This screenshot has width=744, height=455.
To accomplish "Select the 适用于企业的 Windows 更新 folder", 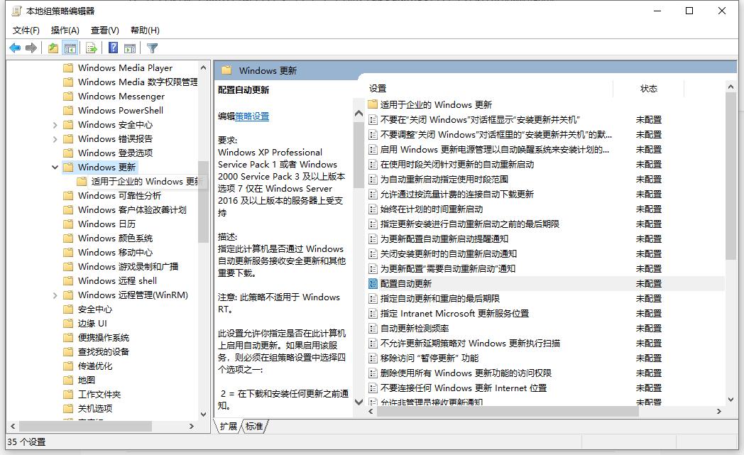I will 437,104.
